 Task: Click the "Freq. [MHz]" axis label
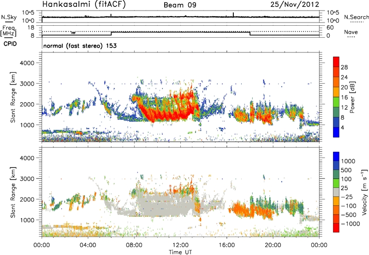[x=9, y=31]
